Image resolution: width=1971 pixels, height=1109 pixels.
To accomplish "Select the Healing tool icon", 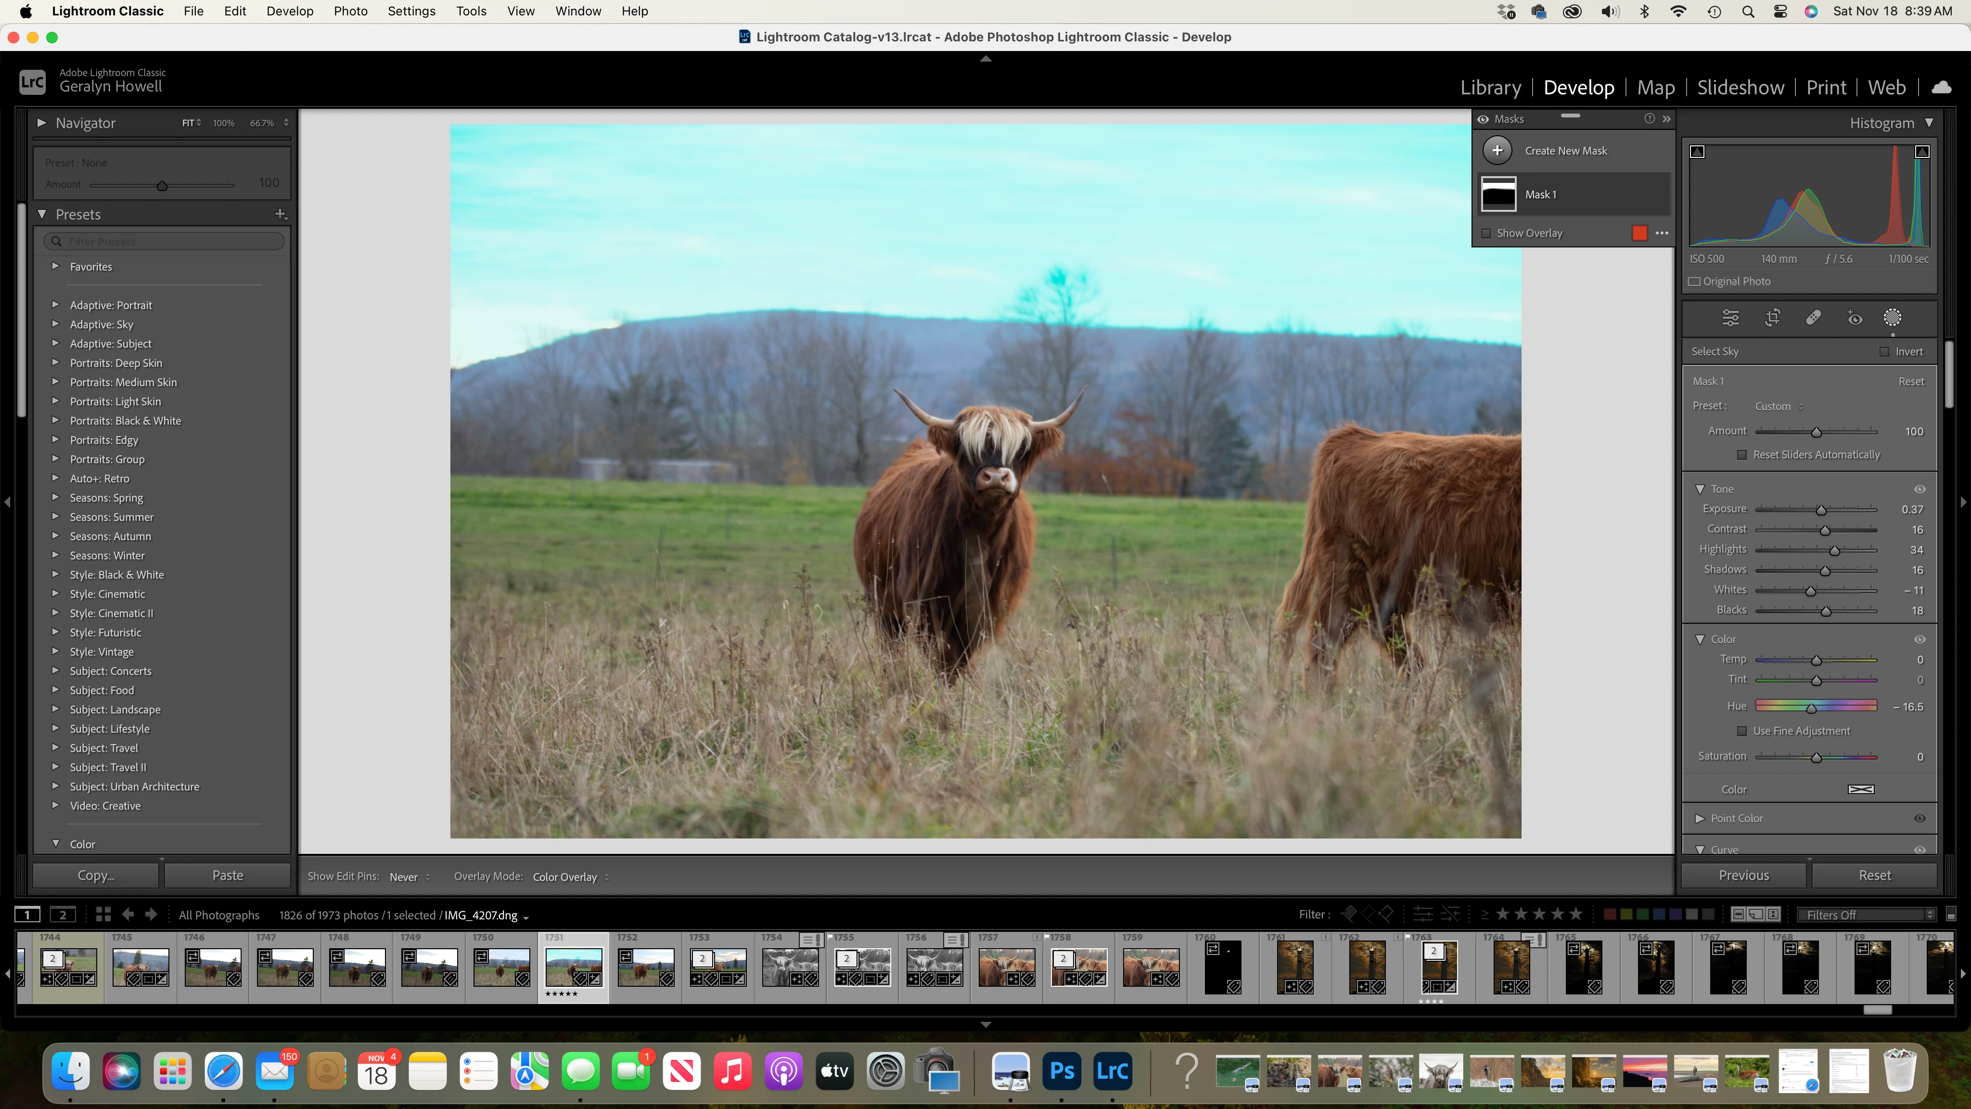I will click(1813, 318).
